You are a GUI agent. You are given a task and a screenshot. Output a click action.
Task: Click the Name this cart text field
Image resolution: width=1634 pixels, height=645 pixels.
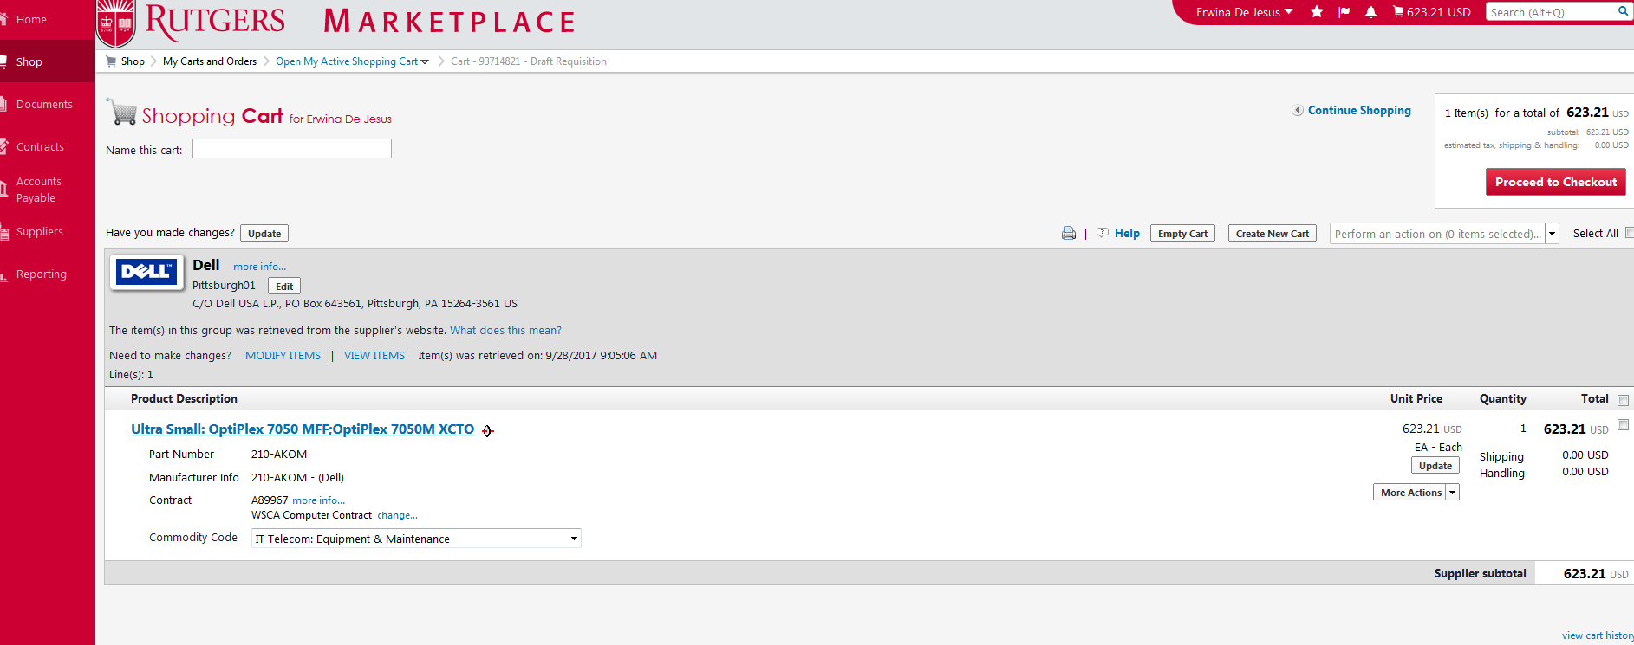(x=292, y=150)
